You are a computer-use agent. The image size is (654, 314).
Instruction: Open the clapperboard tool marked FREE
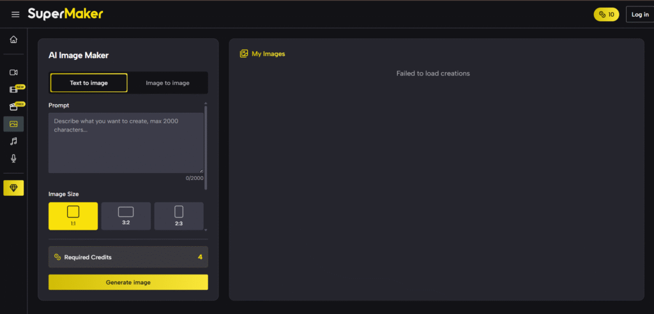point(14,107)
